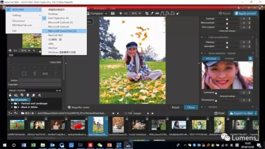This screenshot has height=149, width=265.
Task: Expand the 1 - Portrait and Landscape folder
Action: coord(12,103)
